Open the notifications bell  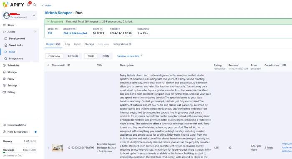pos(29,4)
